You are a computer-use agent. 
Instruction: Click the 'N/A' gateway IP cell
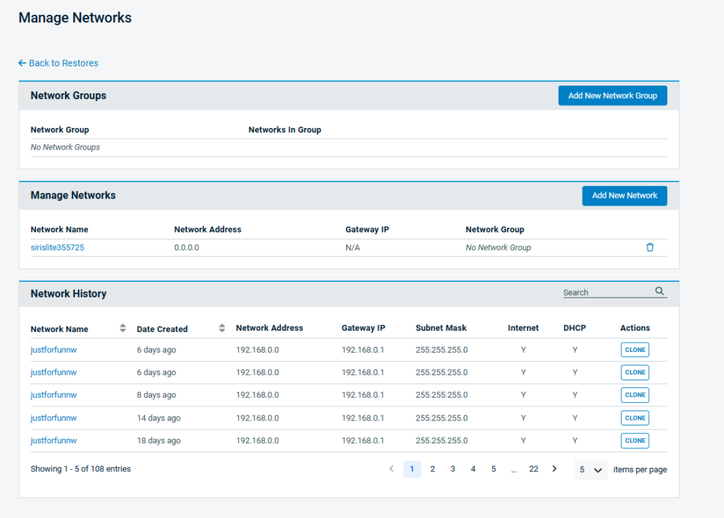pyautogui.click(x=353, y=248)
